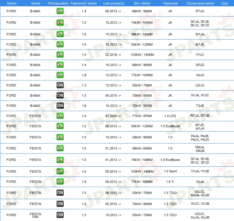Select engine code T3JB

tap(200, 106)
